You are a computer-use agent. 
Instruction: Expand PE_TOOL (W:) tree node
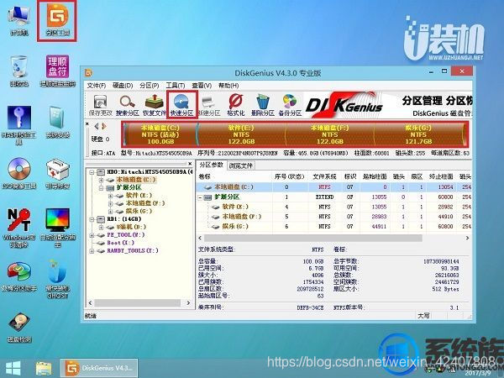pyautogui.click(x=92, y=235)
